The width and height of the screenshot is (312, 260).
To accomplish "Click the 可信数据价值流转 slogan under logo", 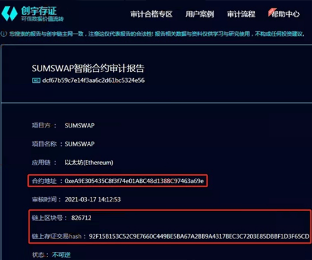I will (43, 19).
